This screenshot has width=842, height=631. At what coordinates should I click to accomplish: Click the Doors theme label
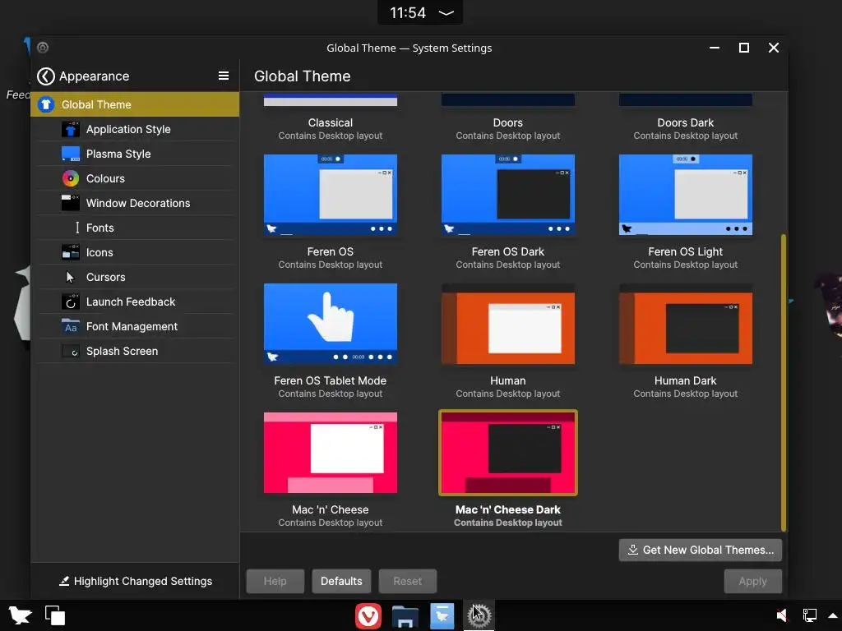[508, 123]
